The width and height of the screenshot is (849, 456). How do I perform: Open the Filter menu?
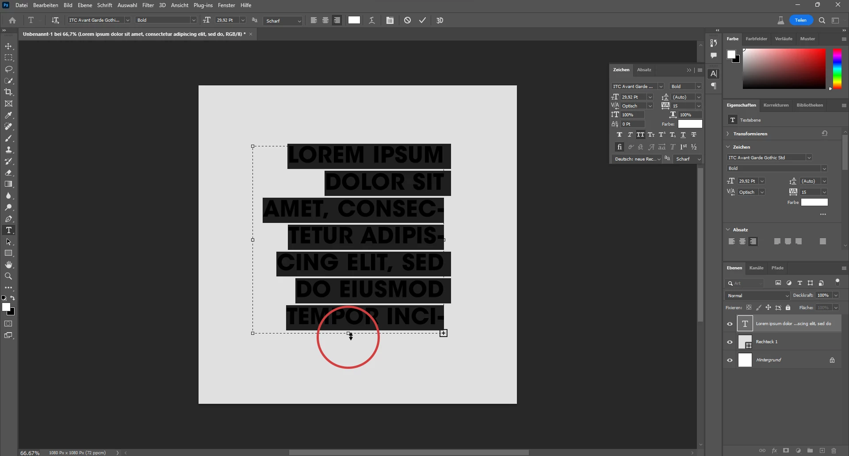pyautogui.click(x=148, y=5)
